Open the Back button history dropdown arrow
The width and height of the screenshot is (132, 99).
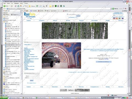pos(9,6)
